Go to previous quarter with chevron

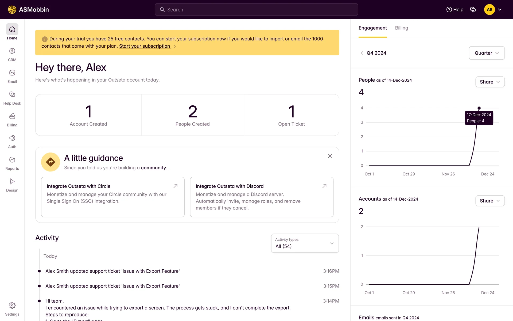point(362,53)
